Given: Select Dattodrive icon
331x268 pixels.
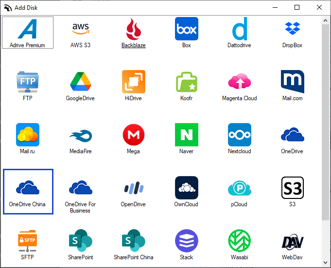Looking at the screenshot, I should [240, 29].
